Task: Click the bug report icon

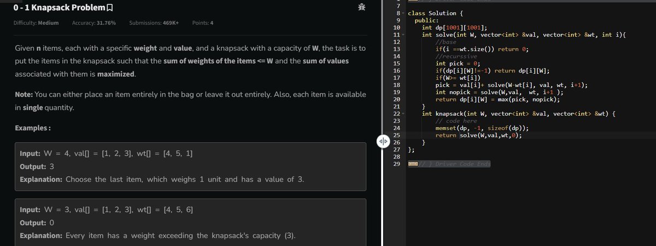Action: click(361, 7)
